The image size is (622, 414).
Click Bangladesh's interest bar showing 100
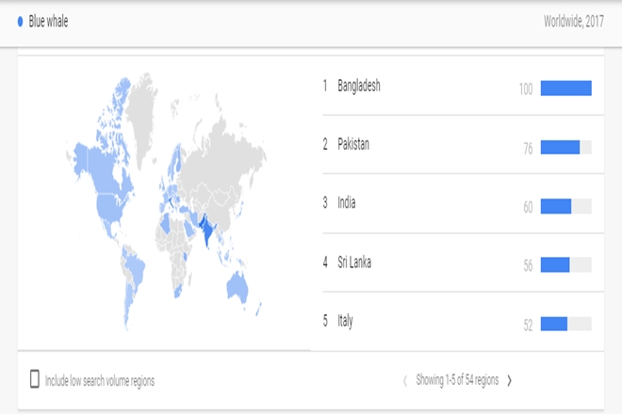(x=566, y=88)
